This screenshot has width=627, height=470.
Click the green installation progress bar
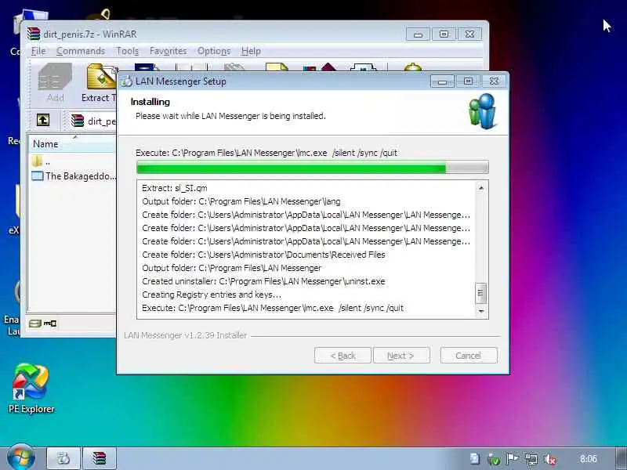click(312, 167)
